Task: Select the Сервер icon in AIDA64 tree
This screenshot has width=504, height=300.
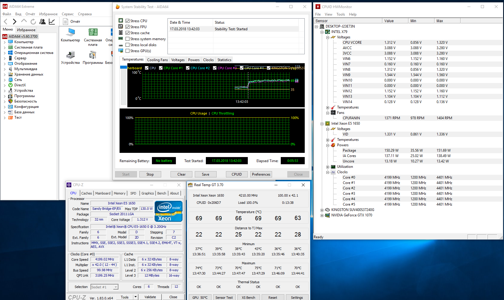Action: point(10,58)
